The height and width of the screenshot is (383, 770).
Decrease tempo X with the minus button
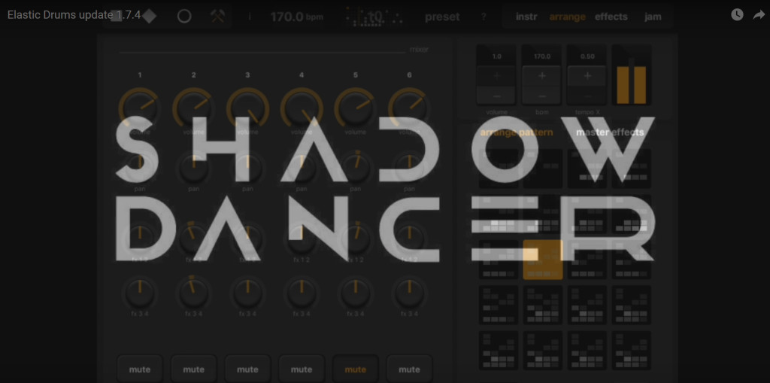(x=587, y=96)
